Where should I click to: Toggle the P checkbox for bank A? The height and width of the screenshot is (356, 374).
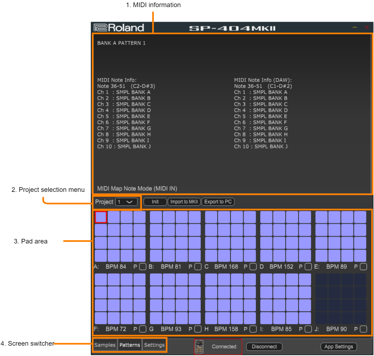click(143, 267)
